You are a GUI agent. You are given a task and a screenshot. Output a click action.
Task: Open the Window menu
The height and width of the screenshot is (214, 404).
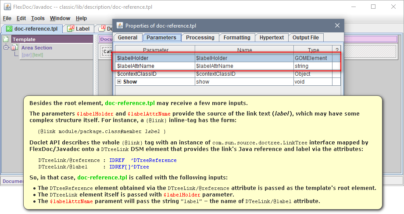click(x=60, y=18)
